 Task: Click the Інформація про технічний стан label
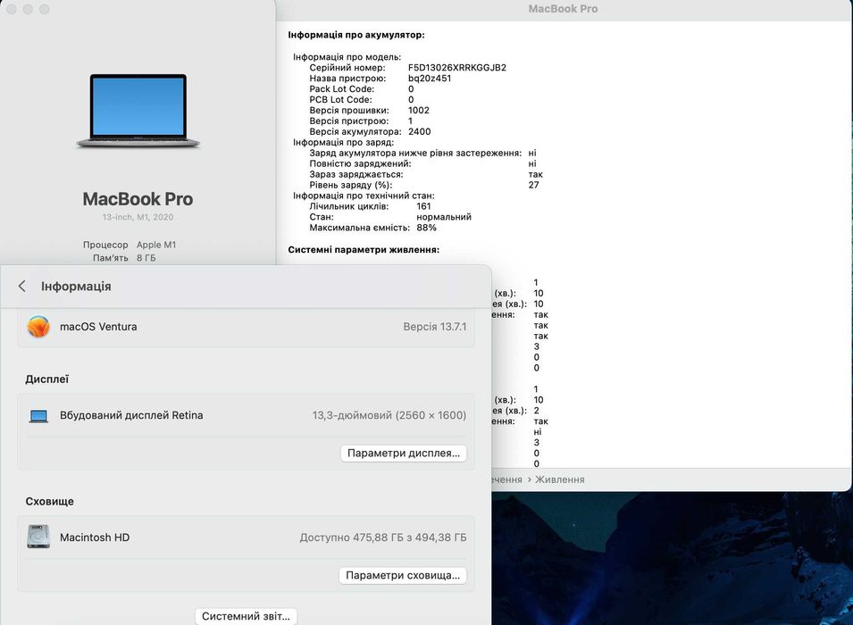(364, 196)
